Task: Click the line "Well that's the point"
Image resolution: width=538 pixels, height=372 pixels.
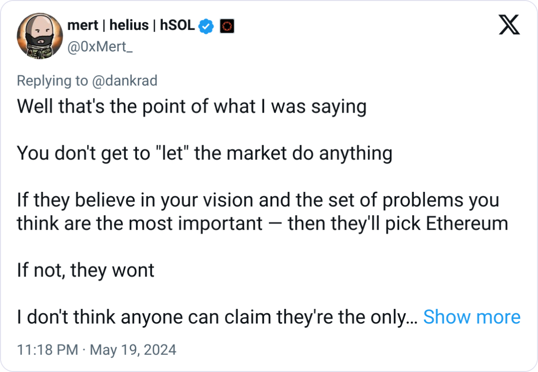Action: [x=191, y=106]
